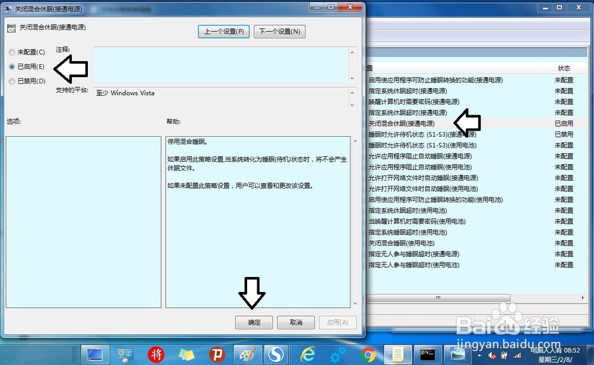Click the 状态 column header in the policy list
Screen dimensions: 594x365
click(564, 68)
